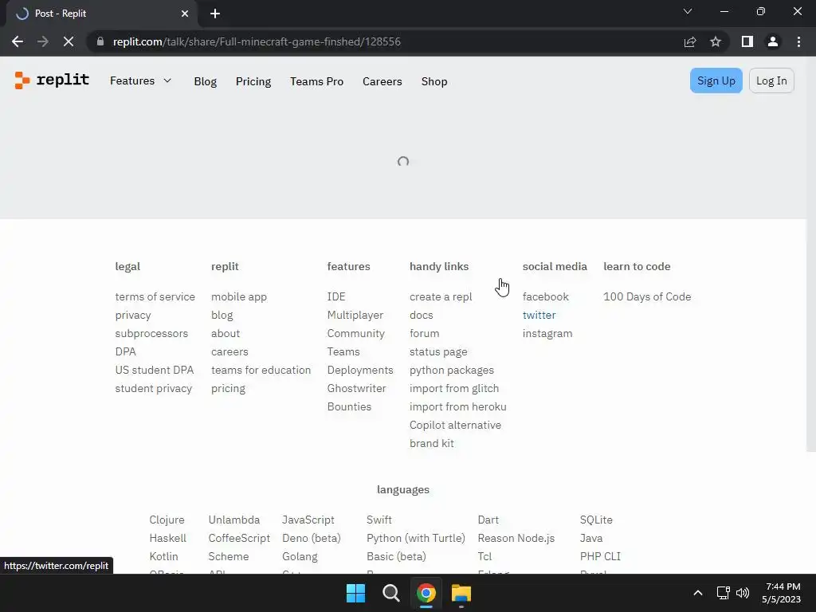Stop page loading with X button
The width and height of the screenshot is (816, 612).
[x=69, y=41]
